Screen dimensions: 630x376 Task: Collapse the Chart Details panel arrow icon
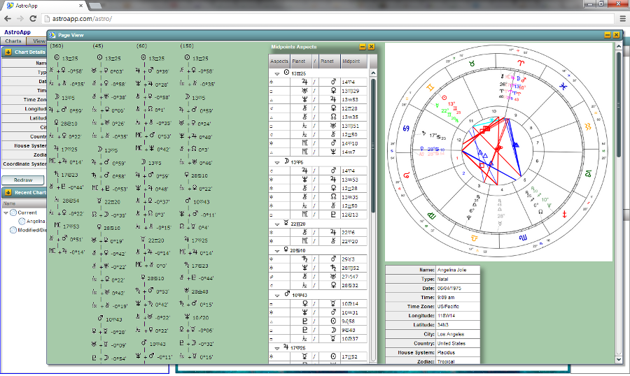pos(8,52)
